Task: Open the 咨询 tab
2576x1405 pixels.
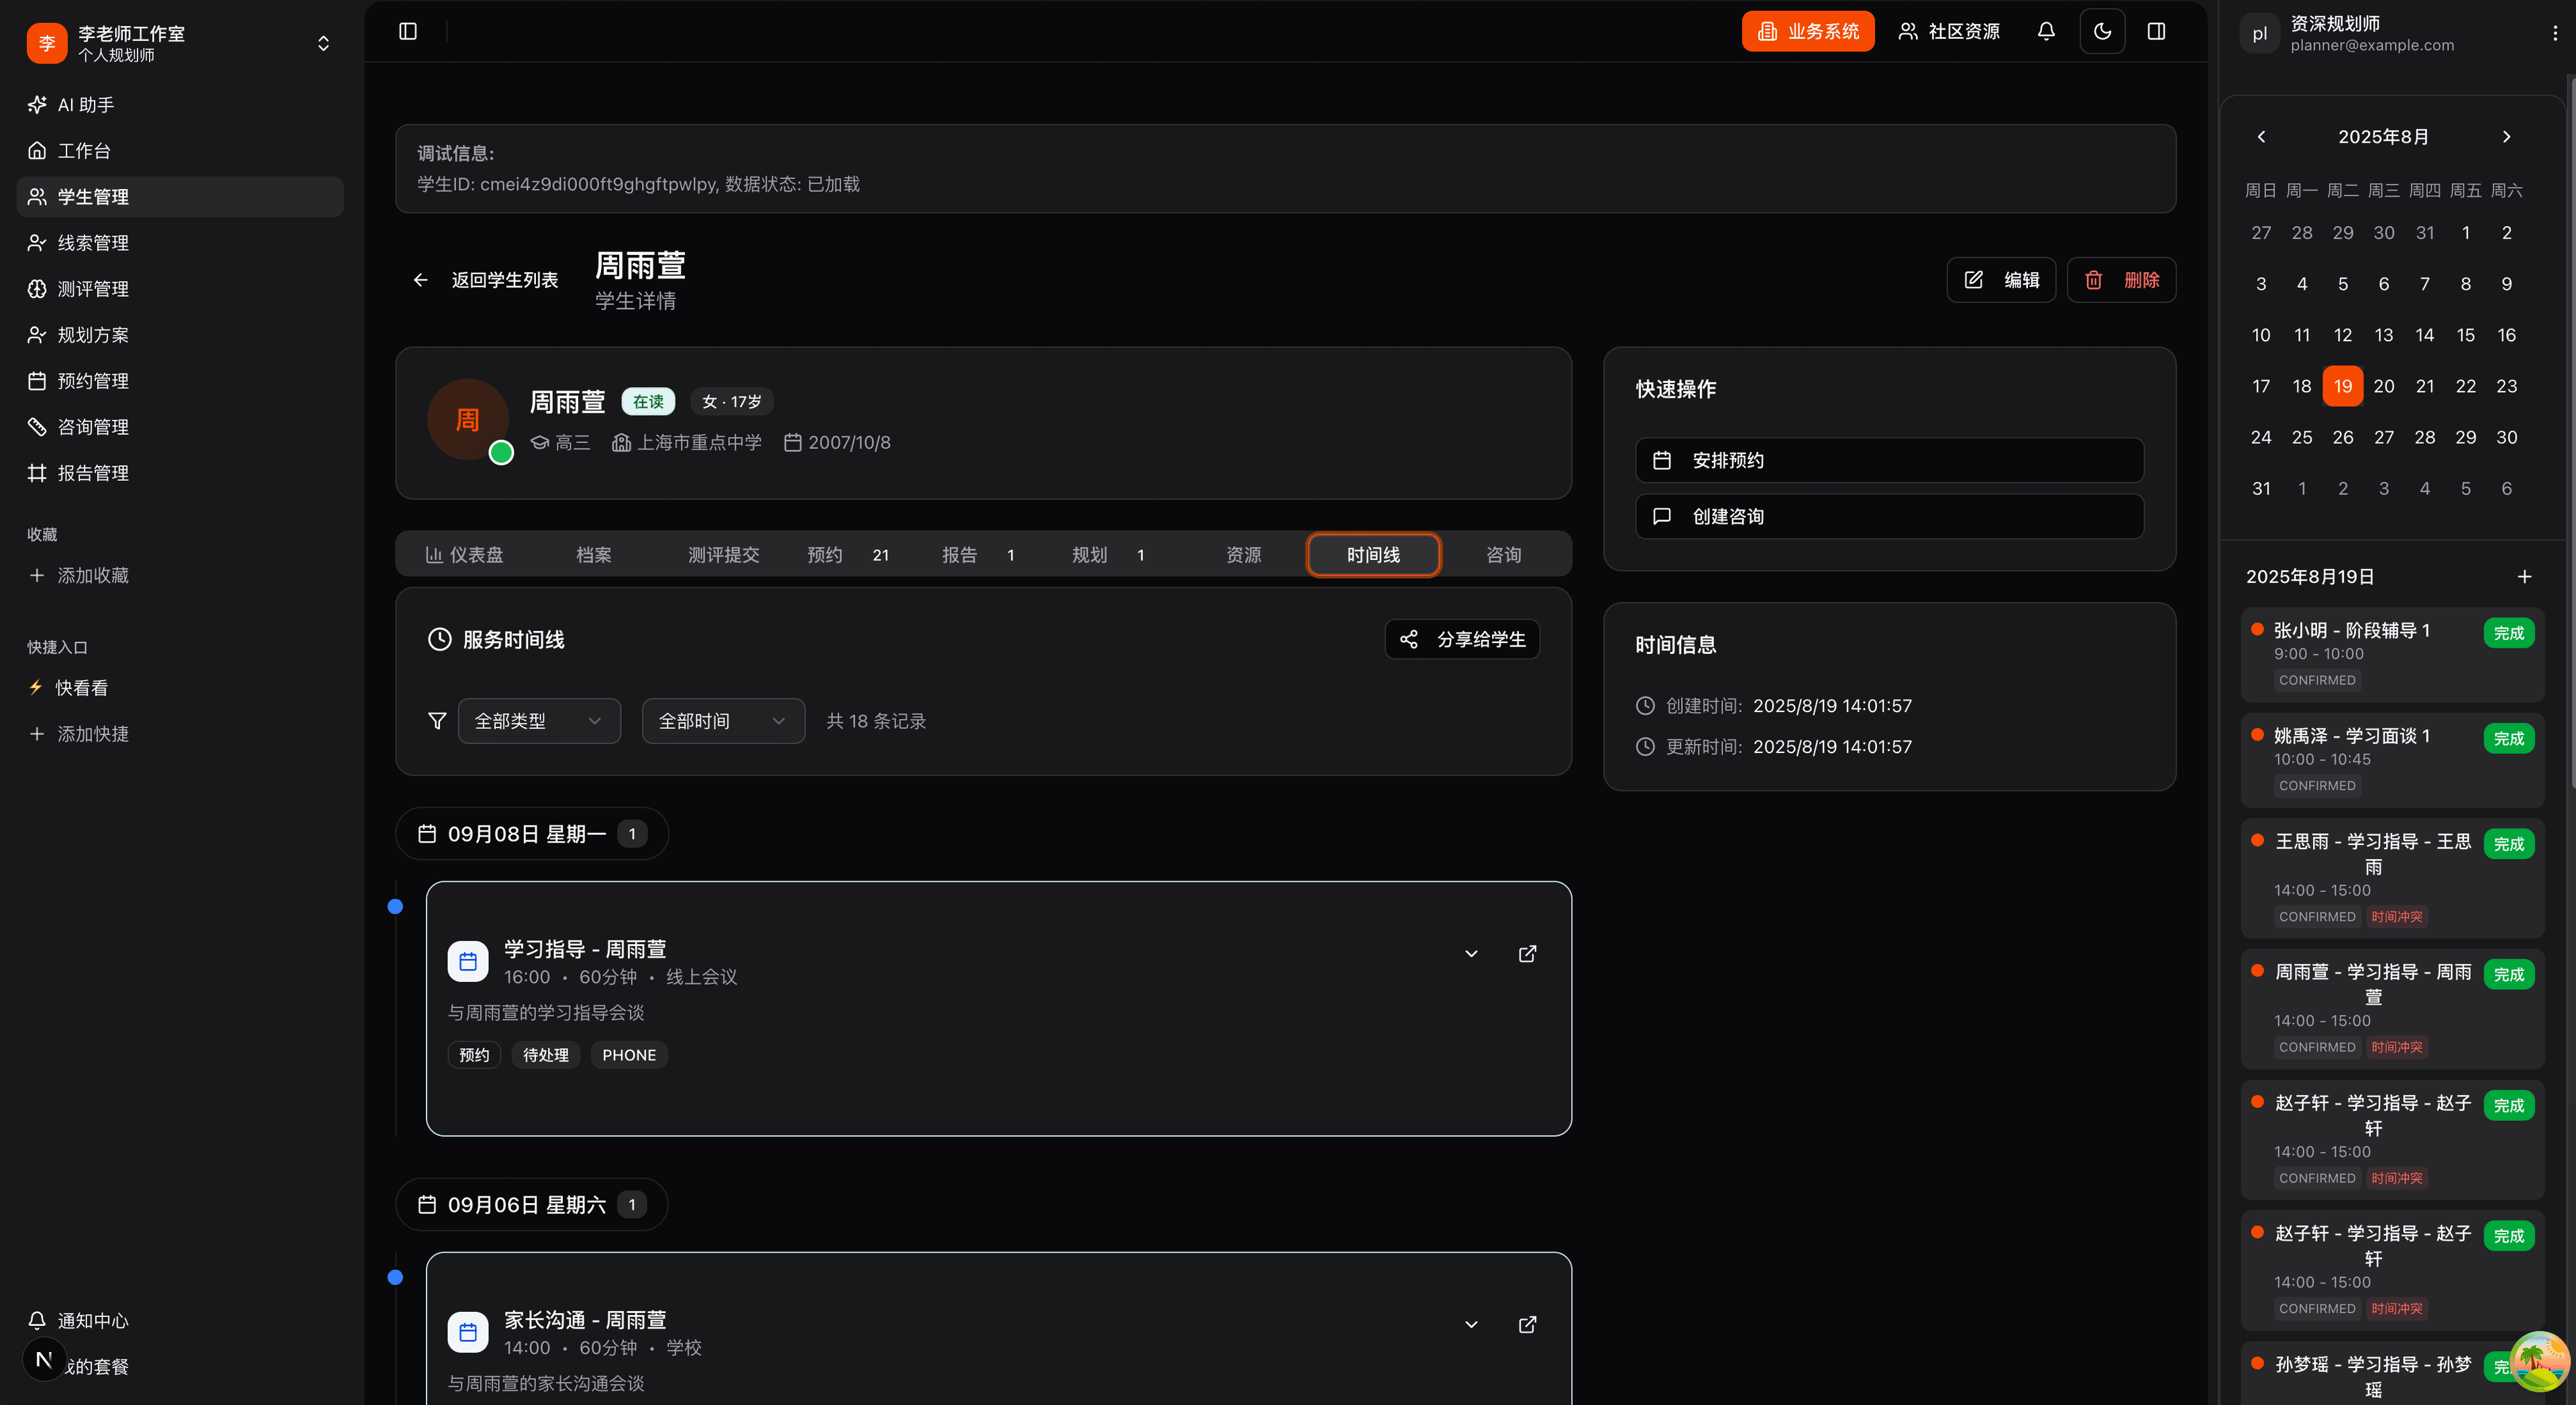Action: point(1503,554)
